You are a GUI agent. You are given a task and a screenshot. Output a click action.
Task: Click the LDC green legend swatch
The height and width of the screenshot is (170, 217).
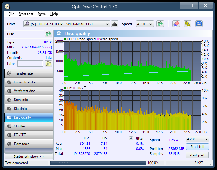[65, 39]
